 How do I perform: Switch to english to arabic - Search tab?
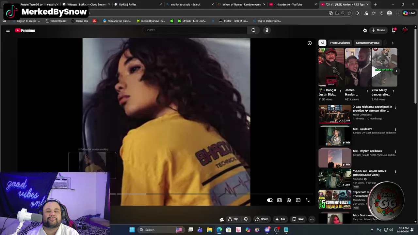coord(189,5)
